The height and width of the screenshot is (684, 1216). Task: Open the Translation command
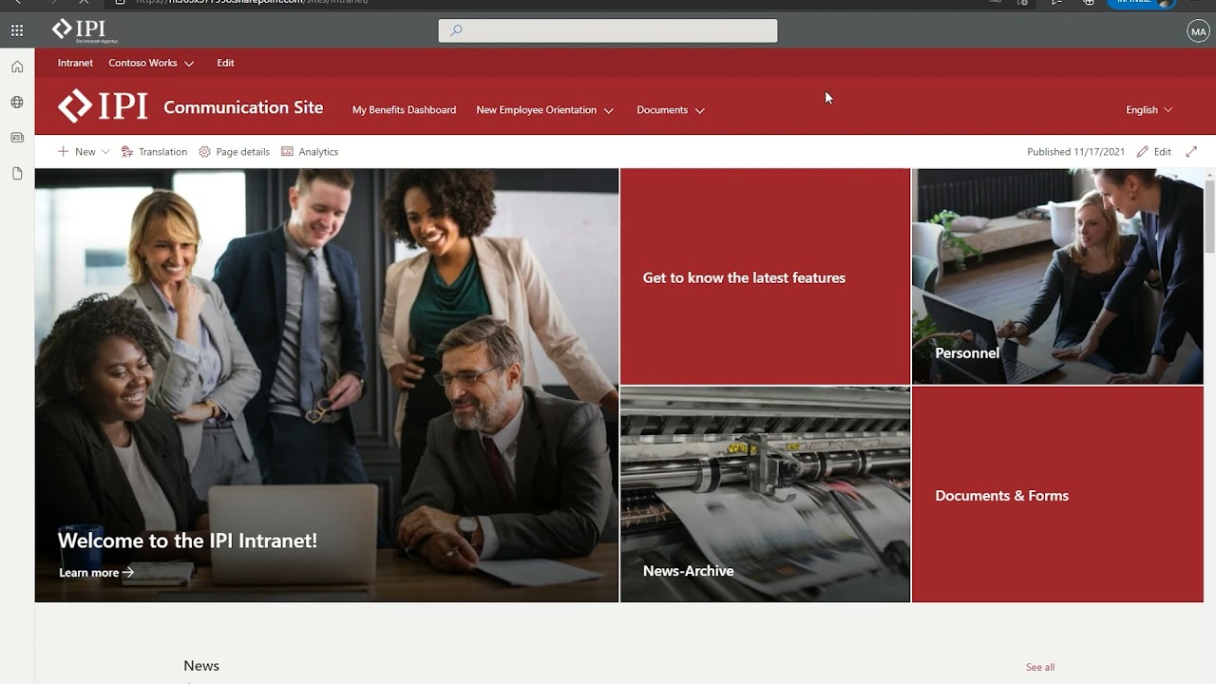(154, 152)
